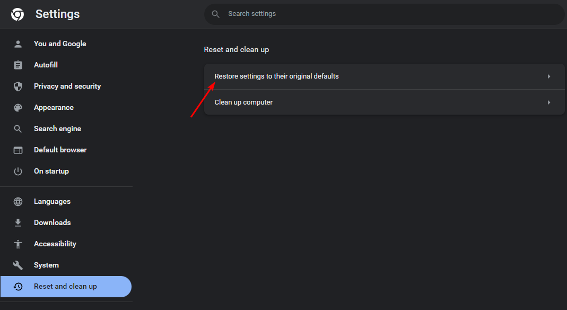Click the Downloads arrow icon
Viewport: 567px width, 310px height.
(18, 223)
